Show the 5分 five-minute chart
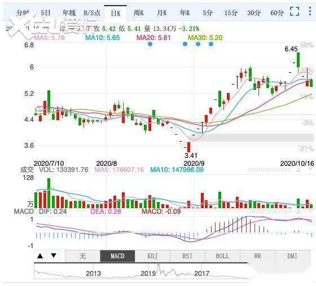 click(208, 13)
